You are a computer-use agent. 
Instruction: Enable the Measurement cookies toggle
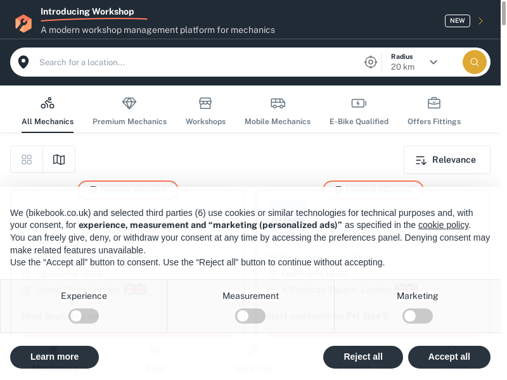250,316
